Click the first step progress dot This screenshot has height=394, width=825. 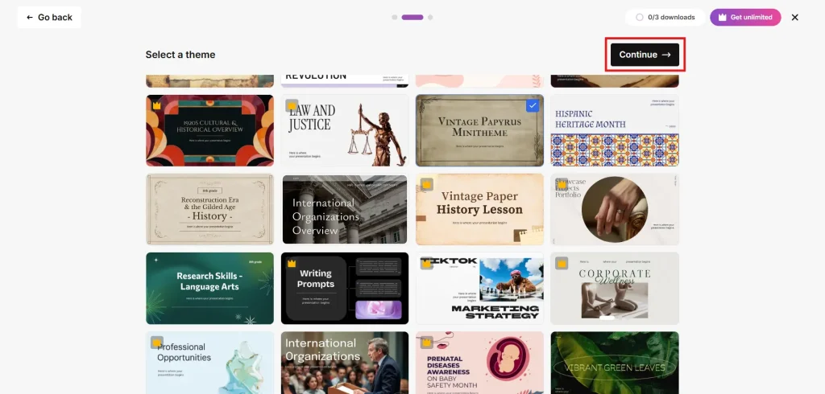[395, 18]
